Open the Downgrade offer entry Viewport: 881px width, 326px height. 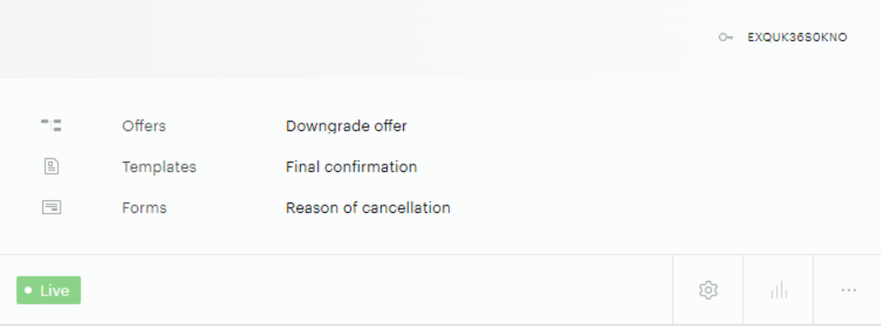[x=346, y=126]
